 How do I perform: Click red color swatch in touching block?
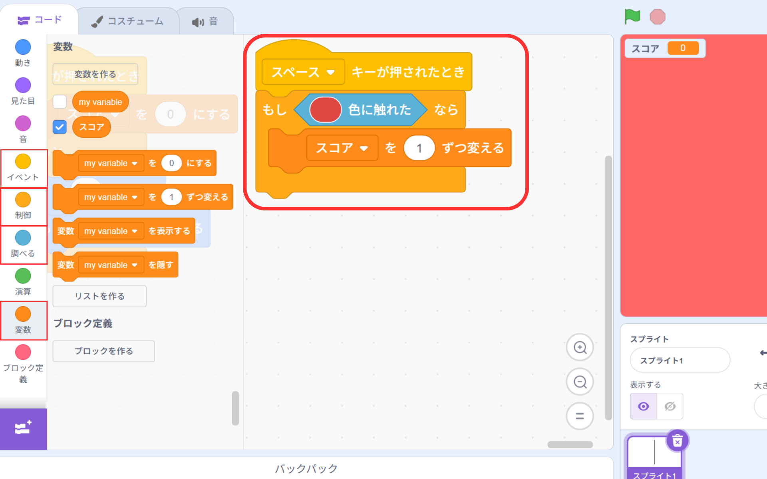pyautogui.click(x=325, y=110)
